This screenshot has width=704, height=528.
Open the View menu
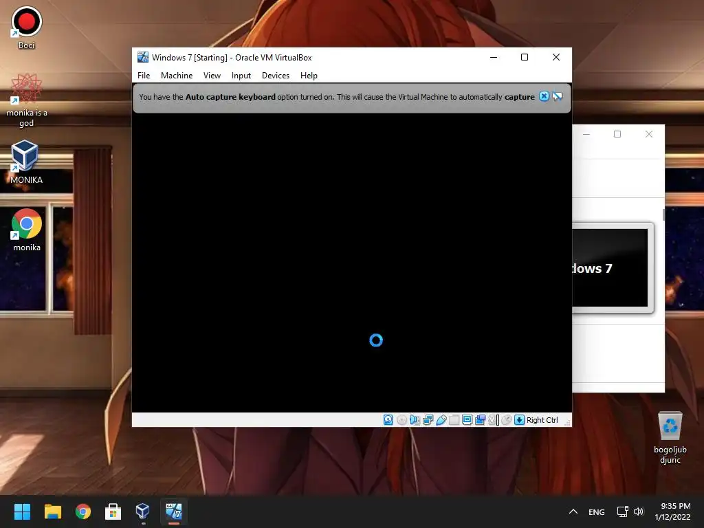coord(212,76)
